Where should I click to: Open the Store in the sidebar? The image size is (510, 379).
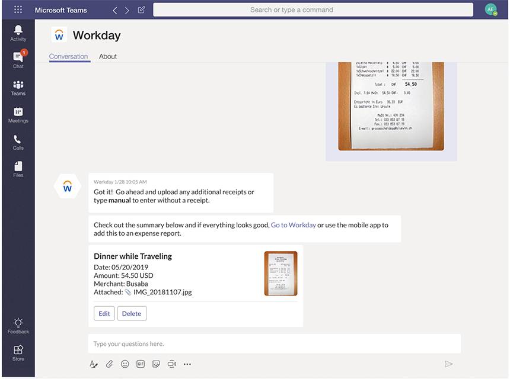(x=18, y=354)
